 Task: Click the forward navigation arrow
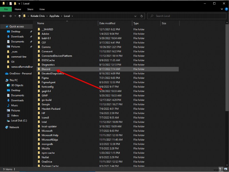click(x=10, y=16)
